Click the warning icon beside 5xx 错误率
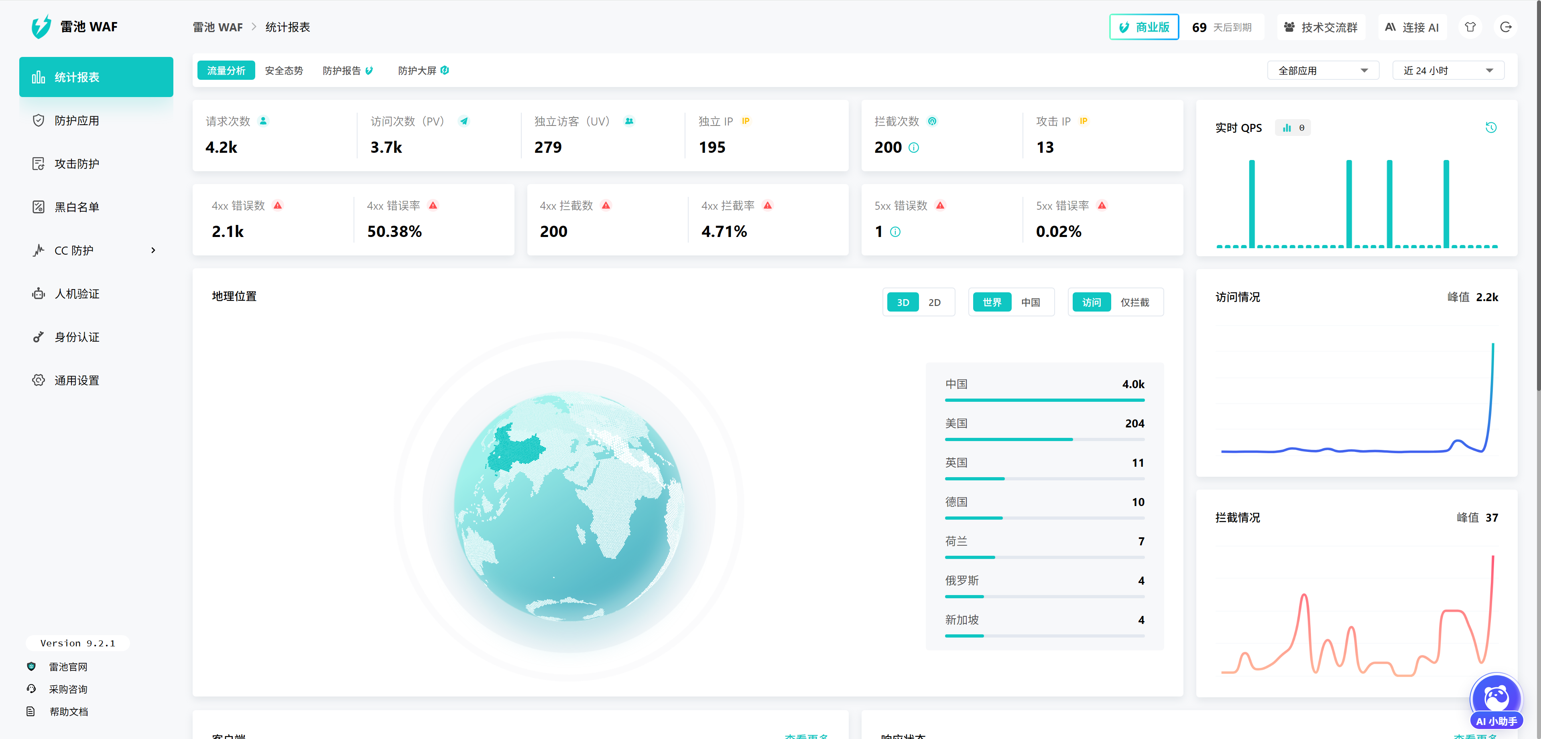Viewport: 1541px width, 739px height. point(1102,206)
